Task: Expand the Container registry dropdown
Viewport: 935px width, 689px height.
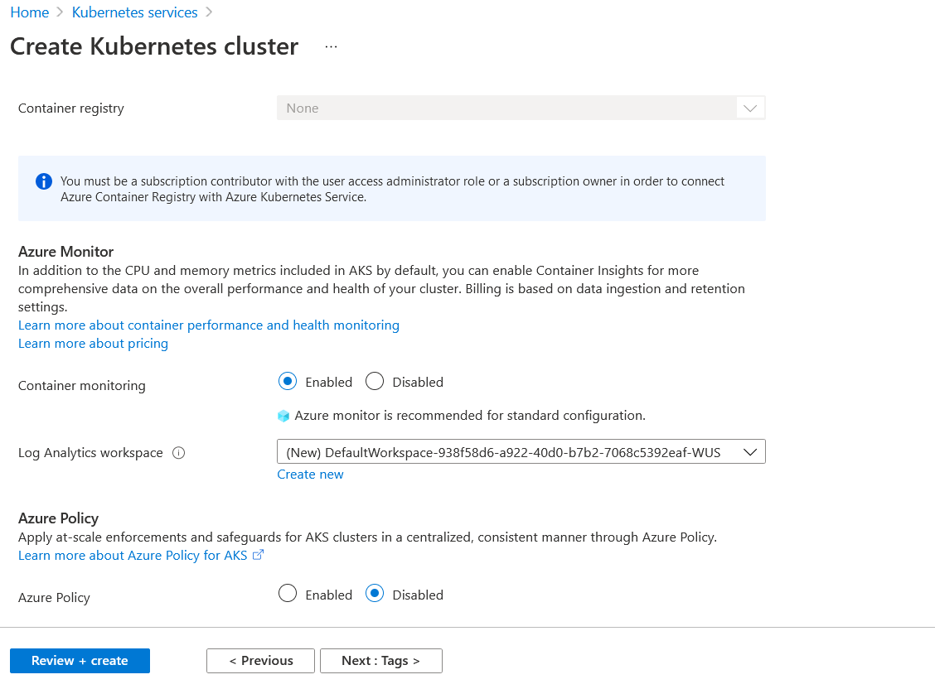Action: click(521, 108)
